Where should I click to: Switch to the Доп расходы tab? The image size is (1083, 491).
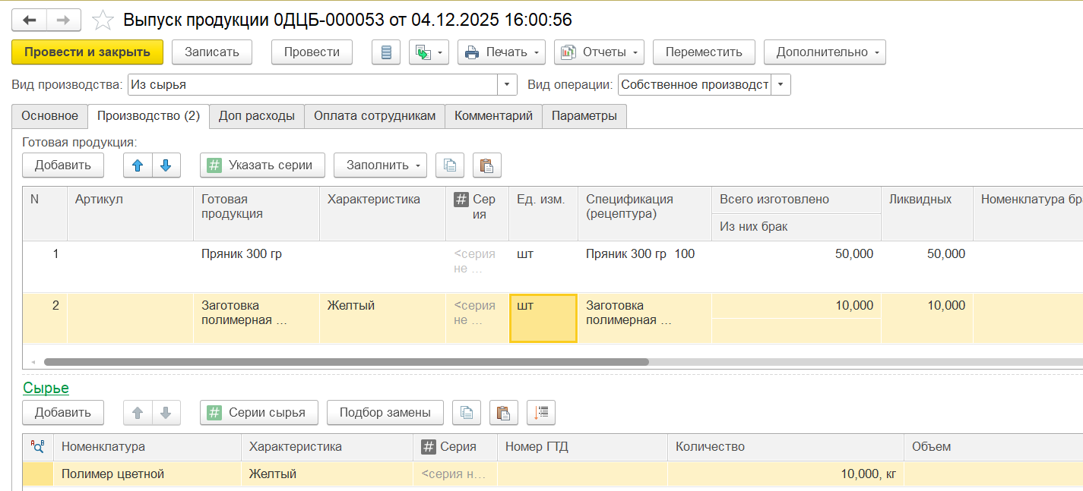[x=256, y=116]
